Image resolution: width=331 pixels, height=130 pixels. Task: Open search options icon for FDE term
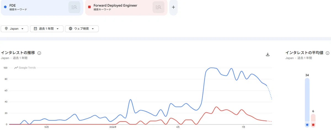pos(74,7)
